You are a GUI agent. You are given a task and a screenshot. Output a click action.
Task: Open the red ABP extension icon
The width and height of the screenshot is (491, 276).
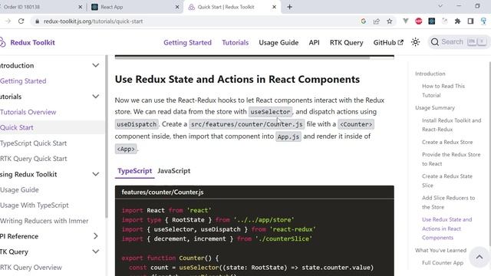(419, 21)
